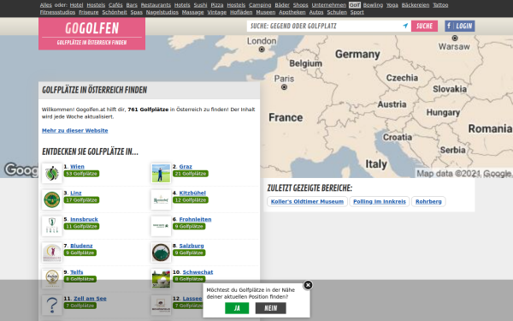The height and width of the screenshot is (321, 513).
Task: Open the Kitzbühel golf courses link
Action: (x=192, y=193)
